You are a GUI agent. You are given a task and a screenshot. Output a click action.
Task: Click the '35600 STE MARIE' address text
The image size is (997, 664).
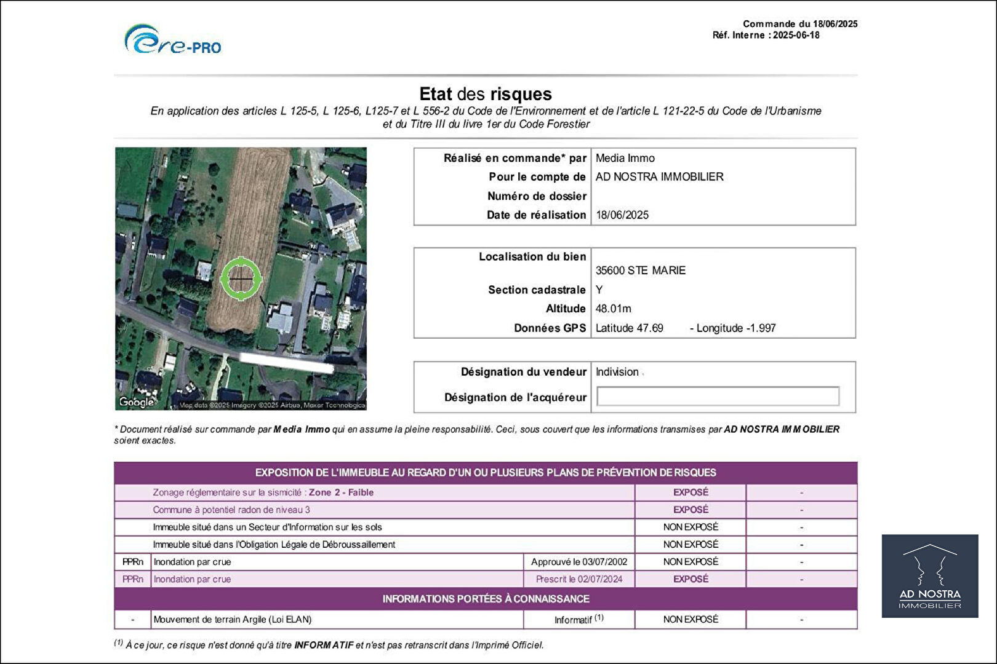[640, 271]
